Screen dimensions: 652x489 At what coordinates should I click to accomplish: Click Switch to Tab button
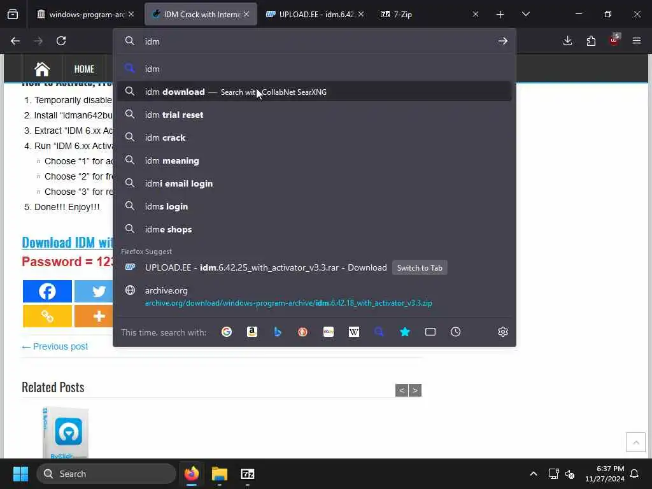(x=420, y=268)
